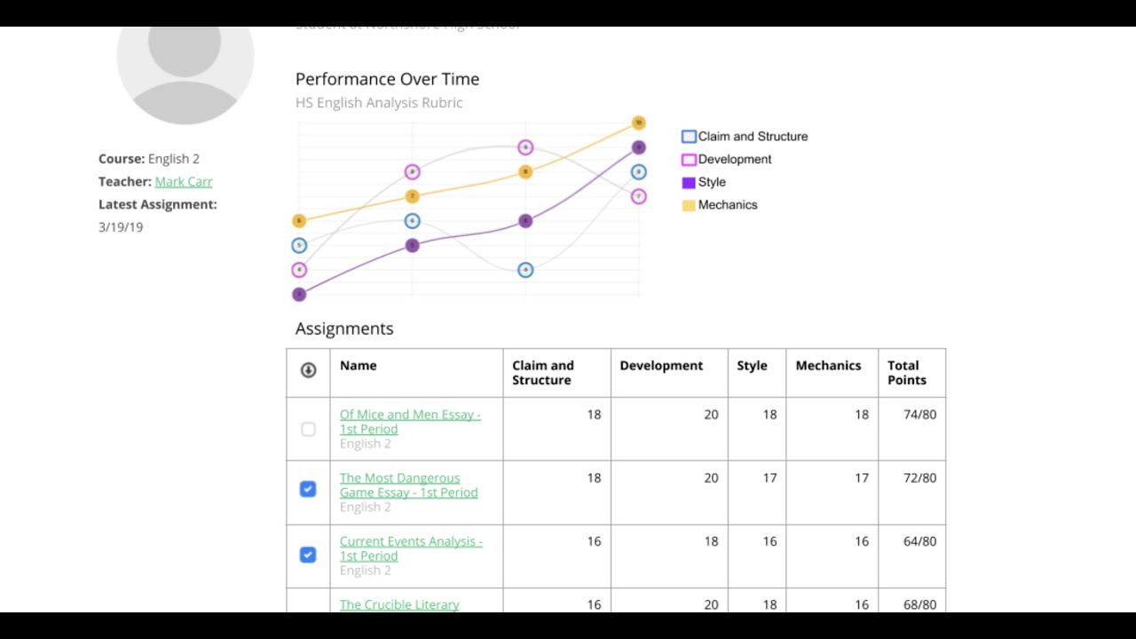The height and width of the screenshot is (639, 1136).
Task: Open The Crucible Literary assignment link
Action: (399, 604)
